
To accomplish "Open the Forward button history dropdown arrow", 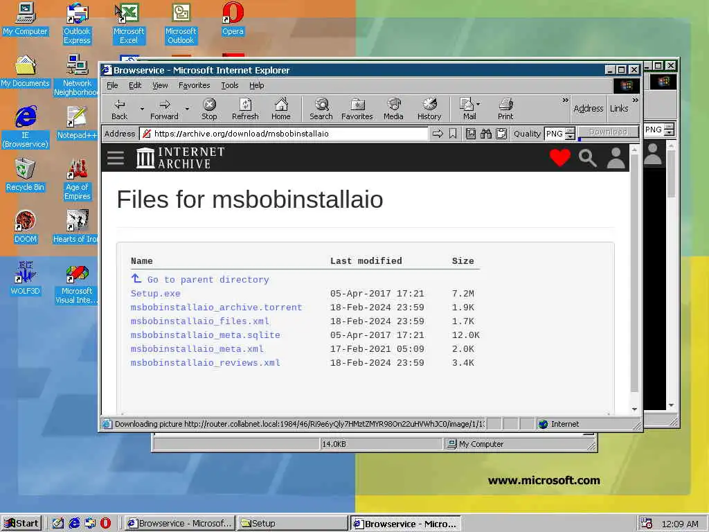I will pos(187,109).
